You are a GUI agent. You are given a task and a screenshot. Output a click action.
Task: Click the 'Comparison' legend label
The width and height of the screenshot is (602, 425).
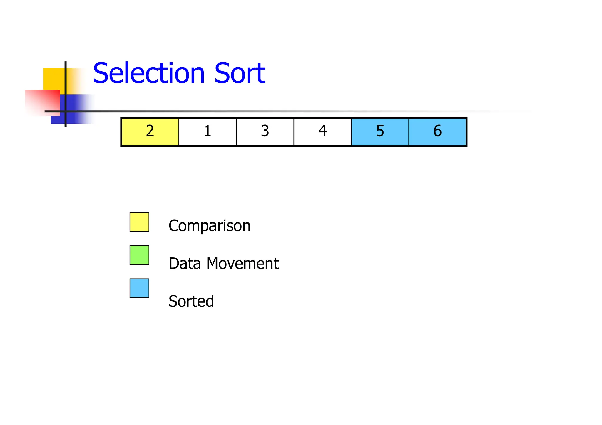tap(209, 226)
